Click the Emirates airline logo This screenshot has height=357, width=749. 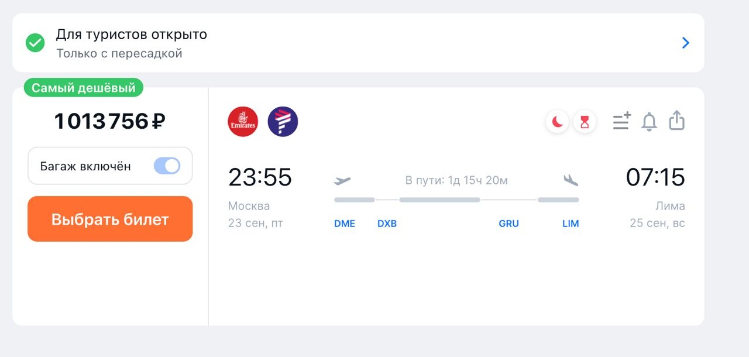243,122
